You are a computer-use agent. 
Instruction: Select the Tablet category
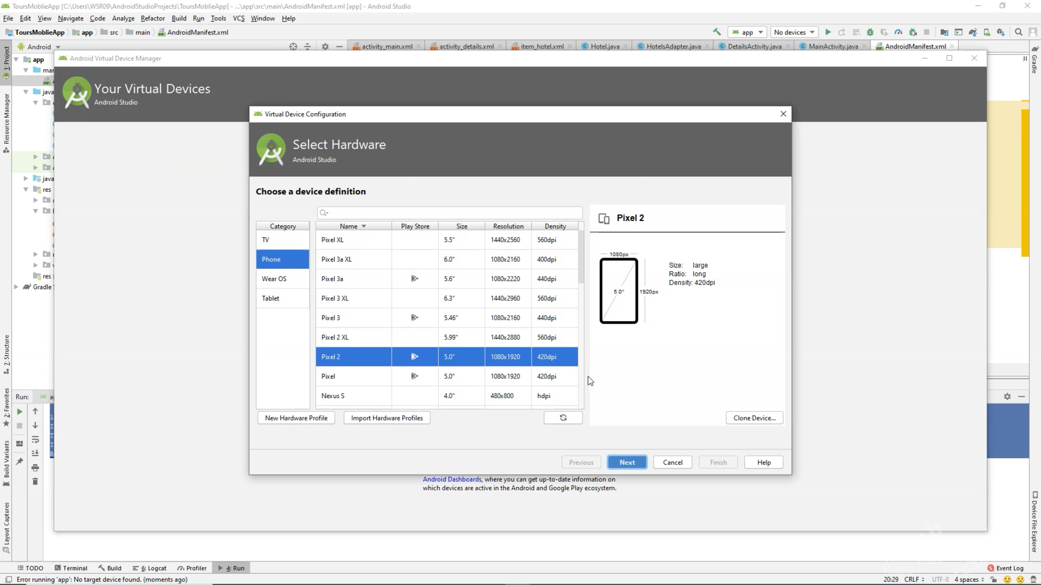(283, 298)
